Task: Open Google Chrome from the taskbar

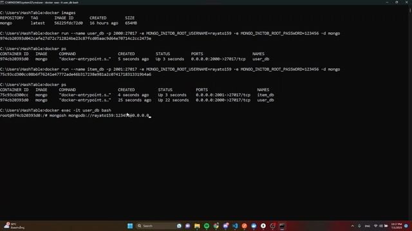Action: coord(216,226)
